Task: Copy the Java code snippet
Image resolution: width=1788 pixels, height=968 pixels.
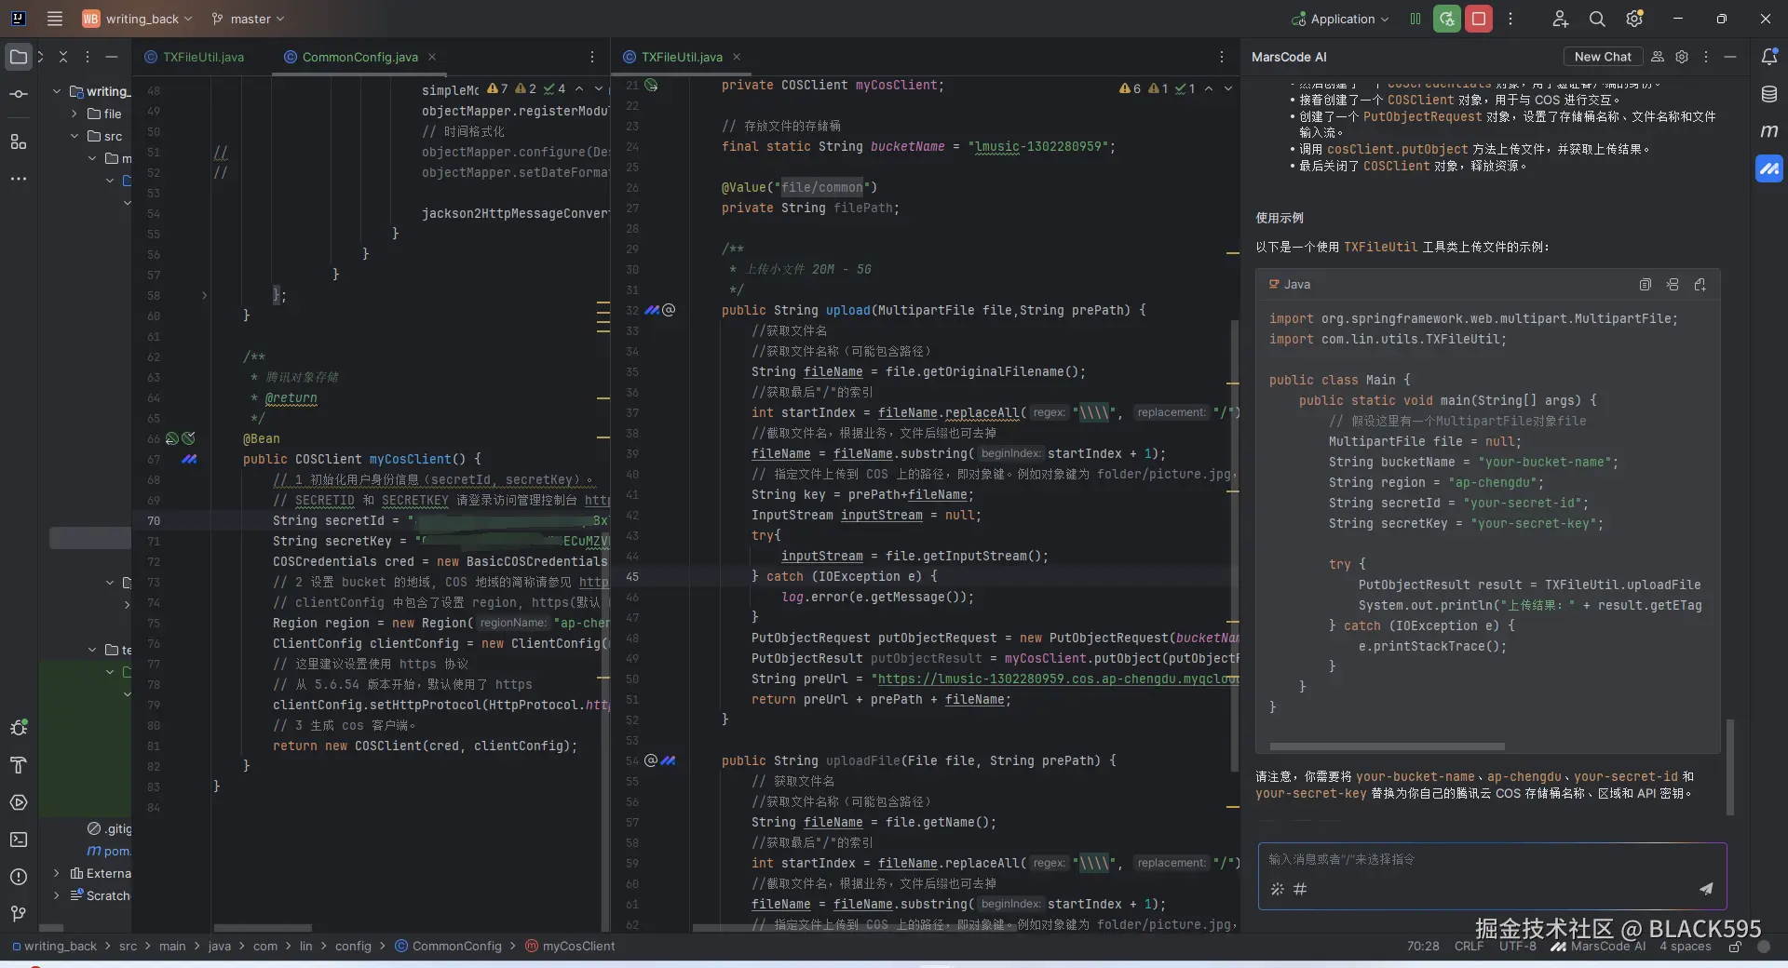Action: [x=1645, y=285]
